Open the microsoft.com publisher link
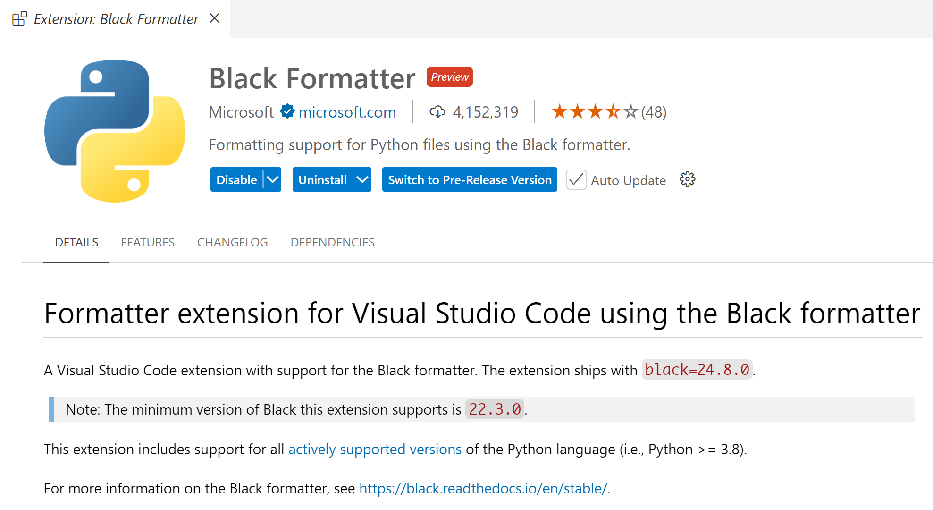This screenshot has width=933, height=510. click(347, 112)
